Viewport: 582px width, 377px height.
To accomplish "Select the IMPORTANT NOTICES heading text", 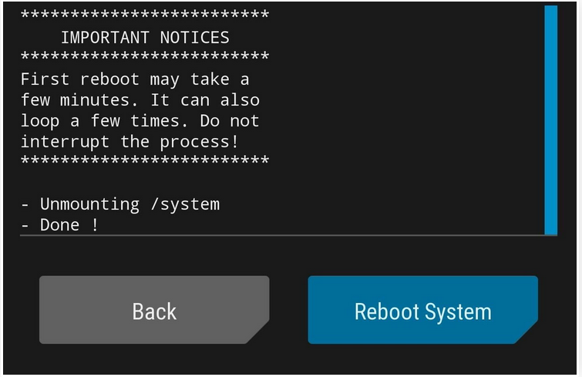I will (x=145, y=38).
